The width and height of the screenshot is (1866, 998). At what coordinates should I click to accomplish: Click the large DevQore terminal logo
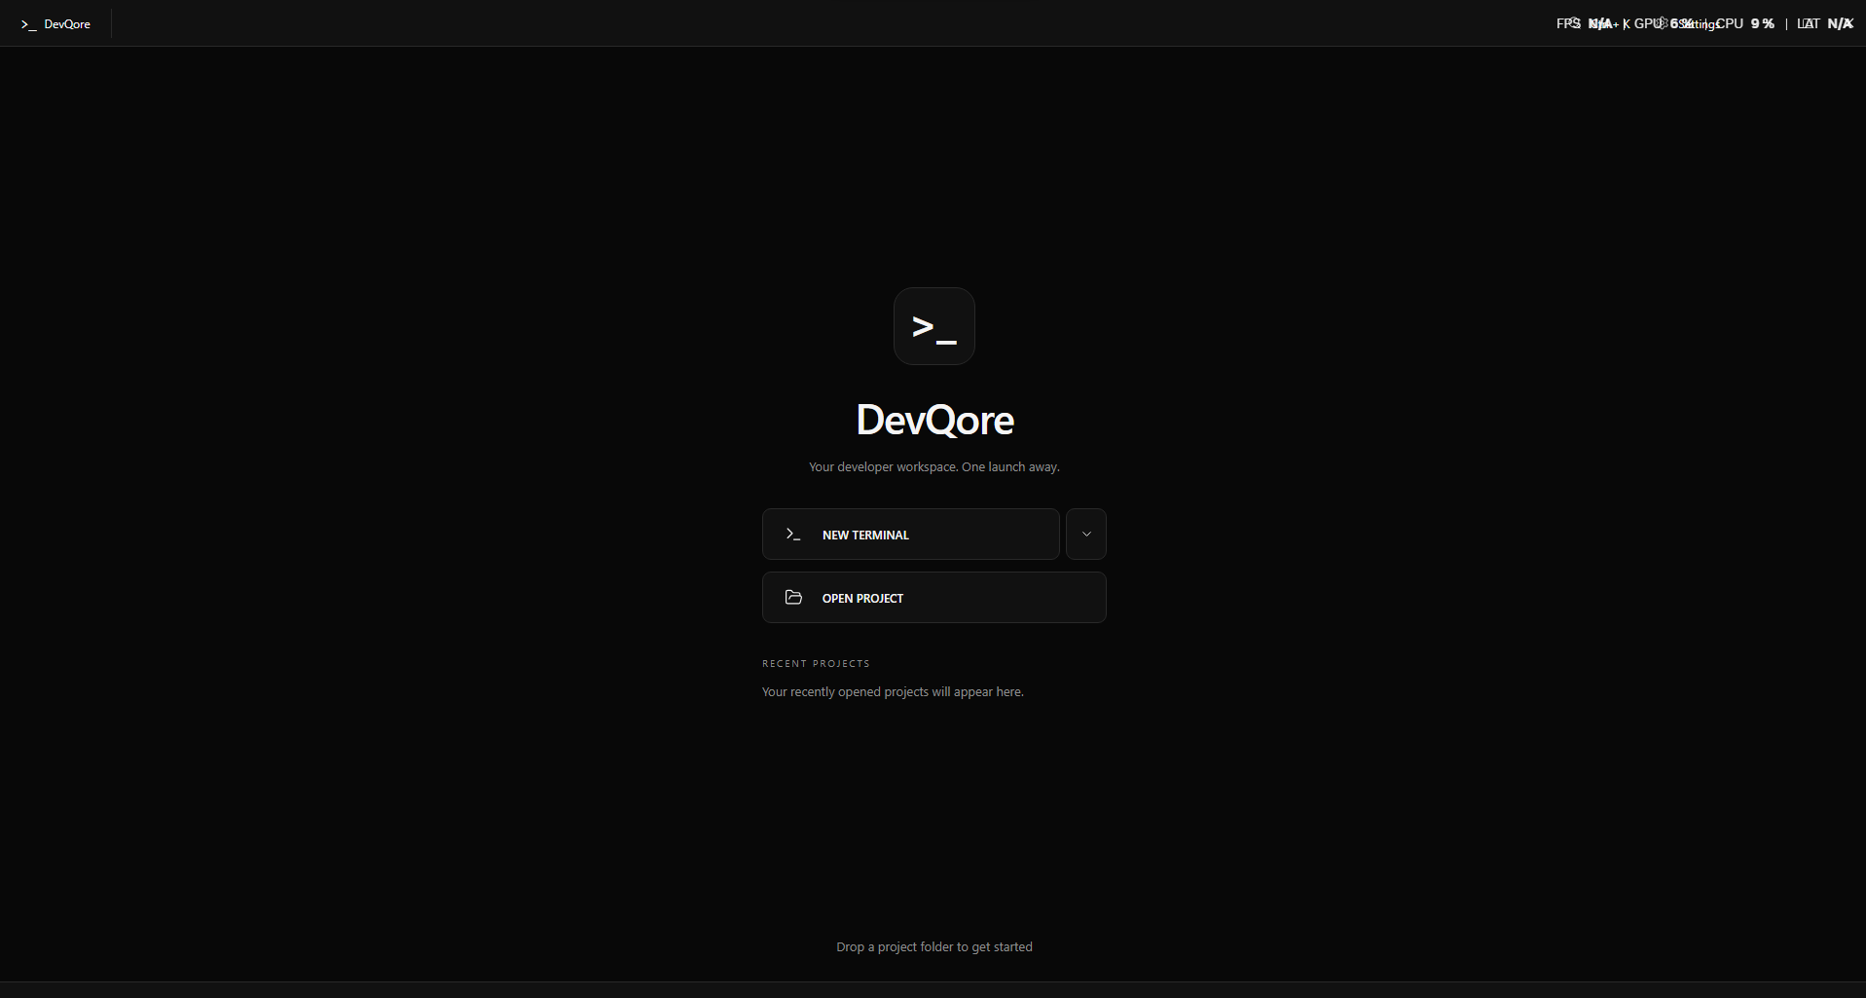934,326
